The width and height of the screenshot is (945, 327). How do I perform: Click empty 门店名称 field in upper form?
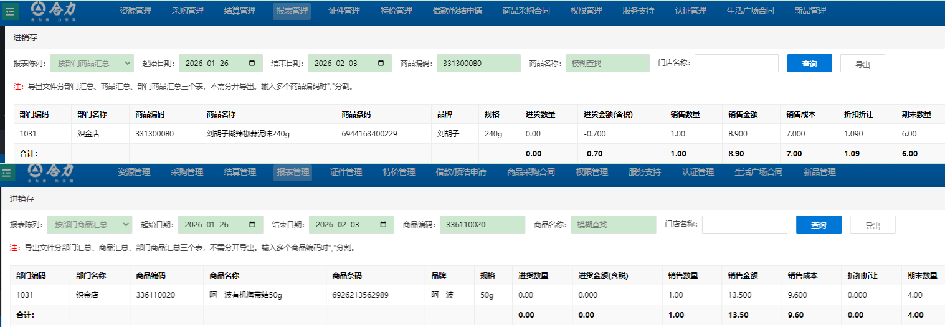click(736, 64)
